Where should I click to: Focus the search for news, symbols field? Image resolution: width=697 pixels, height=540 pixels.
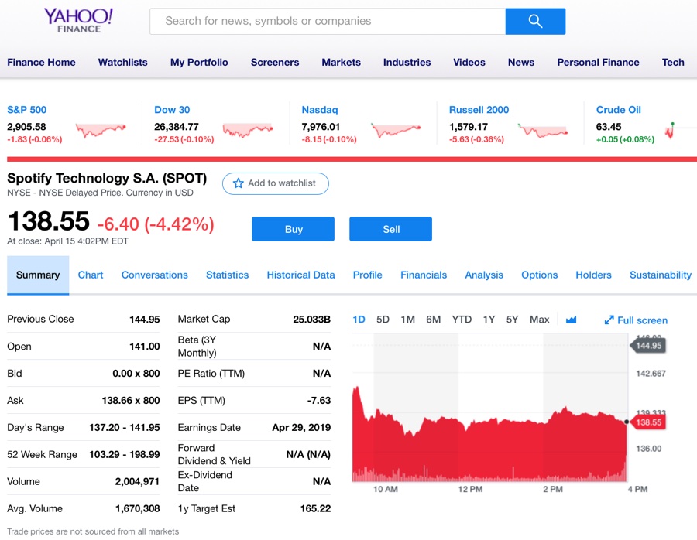pos(328,21)
